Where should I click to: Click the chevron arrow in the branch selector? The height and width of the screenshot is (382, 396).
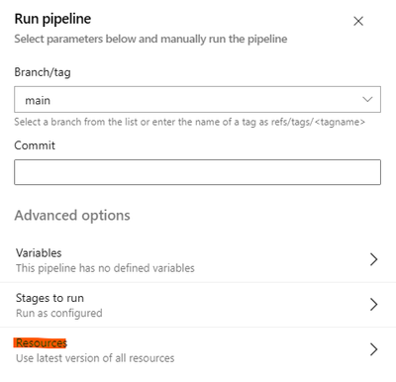(367, 99)
